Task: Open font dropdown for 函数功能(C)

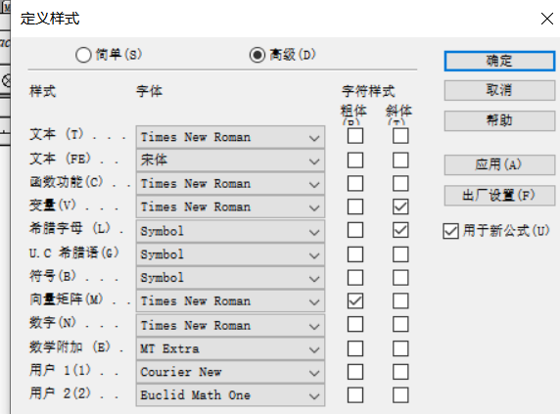Action: pos(230,184)
